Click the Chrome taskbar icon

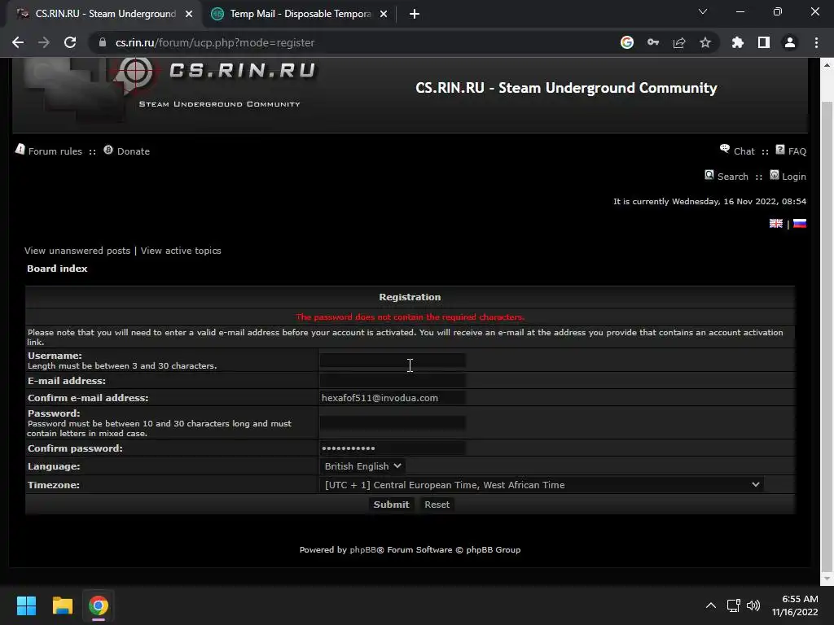coord(99,605)
